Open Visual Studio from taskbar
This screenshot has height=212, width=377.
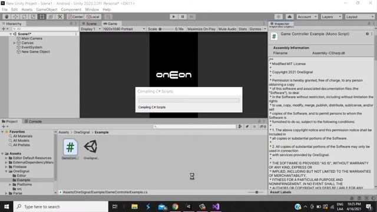coord(216,207)
